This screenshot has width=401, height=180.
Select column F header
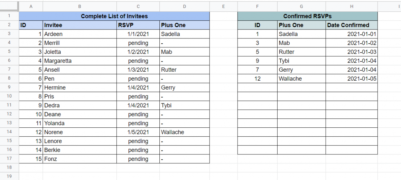pyautogui.click(x=257, y=6)
